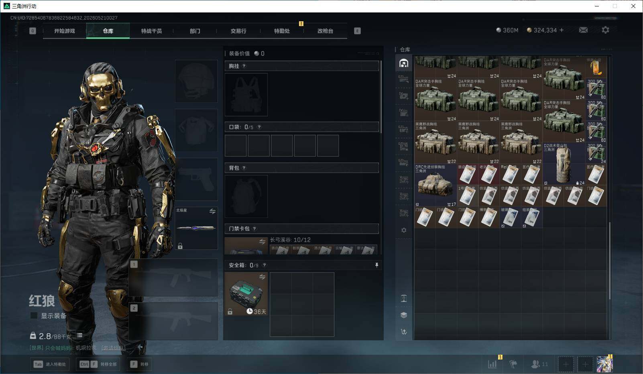
Task: Click the empty chest rig slot under 胸挂
Action: pos(246,95)
